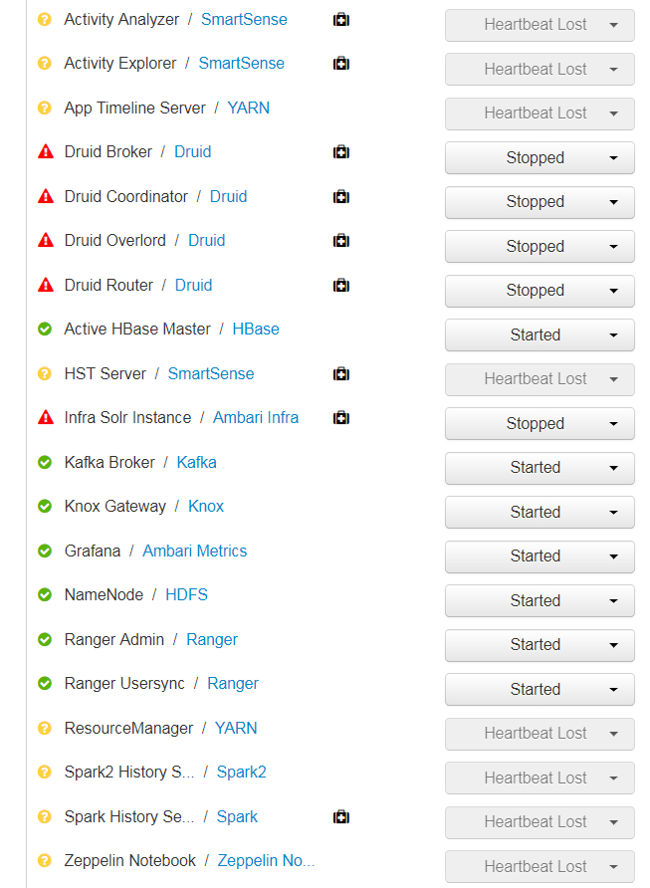Click maintenance icon for Spark History Server
Viewport: 650px width, 888px height.
point(340,817)
